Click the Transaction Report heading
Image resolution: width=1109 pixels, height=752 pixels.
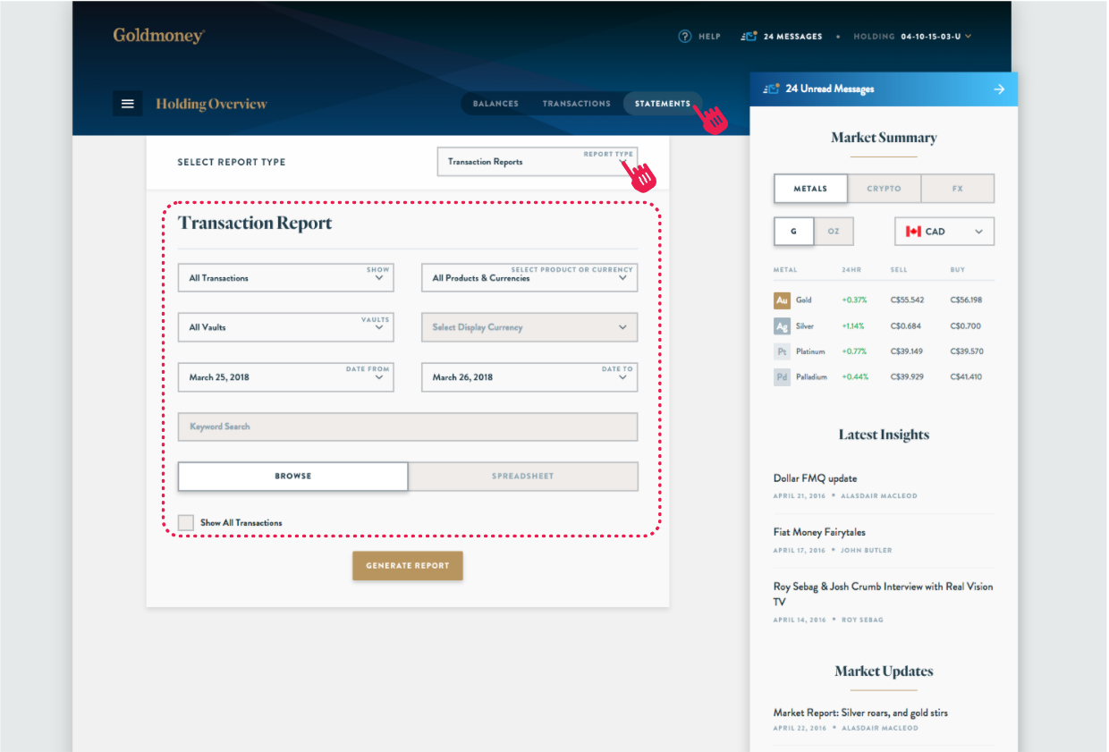point(255,224)
